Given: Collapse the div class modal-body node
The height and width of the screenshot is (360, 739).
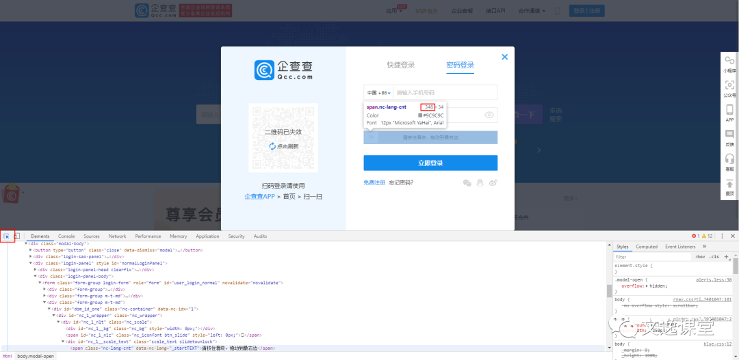Looking at the screenshot, I should pyautogui.click(x=27, y=244).
